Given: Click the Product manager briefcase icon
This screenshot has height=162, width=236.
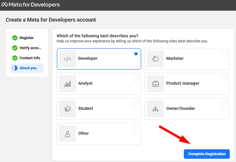Looking at the screenshot, I should [155, 84].
